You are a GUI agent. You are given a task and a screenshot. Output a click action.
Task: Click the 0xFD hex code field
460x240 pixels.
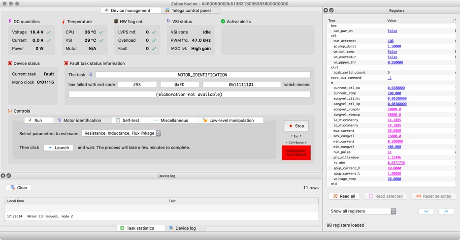(180, 85)
